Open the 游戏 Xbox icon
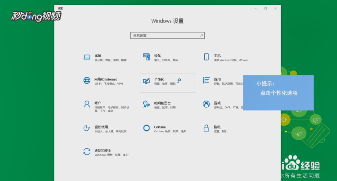The width and height of the screenshot is (337, 181). (x=206, y=104)
